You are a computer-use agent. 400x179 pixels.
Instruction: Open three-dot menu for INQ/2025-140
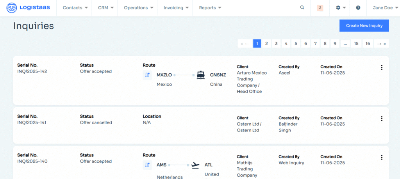[x=381, y=158]
